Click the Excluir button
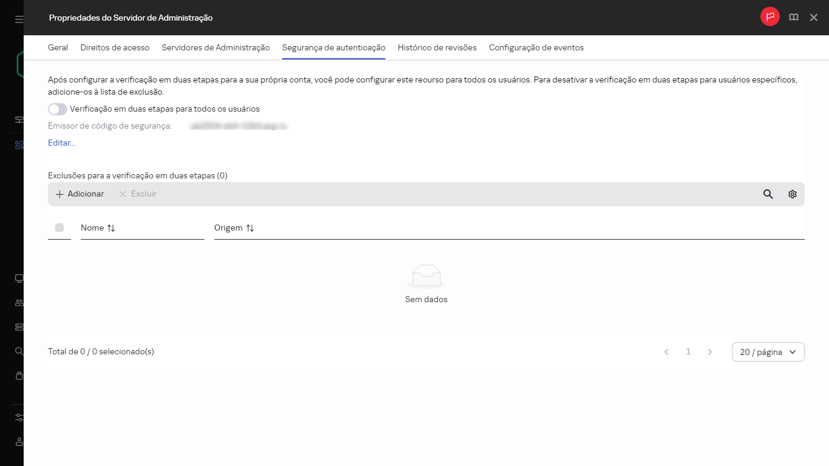 138,194
